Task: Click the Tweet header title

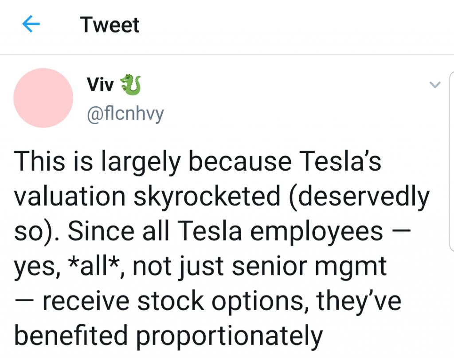Action: point(110,25)
